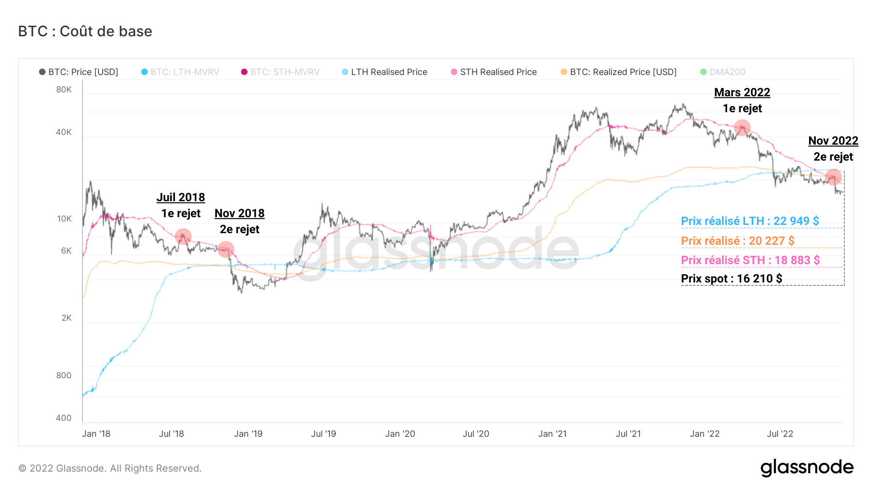872x490 pixels.
Task: Enable the DMA200 legend series
Action: (722, 72)
